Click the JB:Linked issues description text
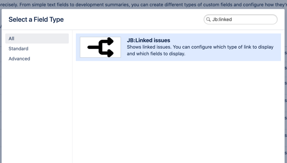The image size is (287, 163). point(200,50)
